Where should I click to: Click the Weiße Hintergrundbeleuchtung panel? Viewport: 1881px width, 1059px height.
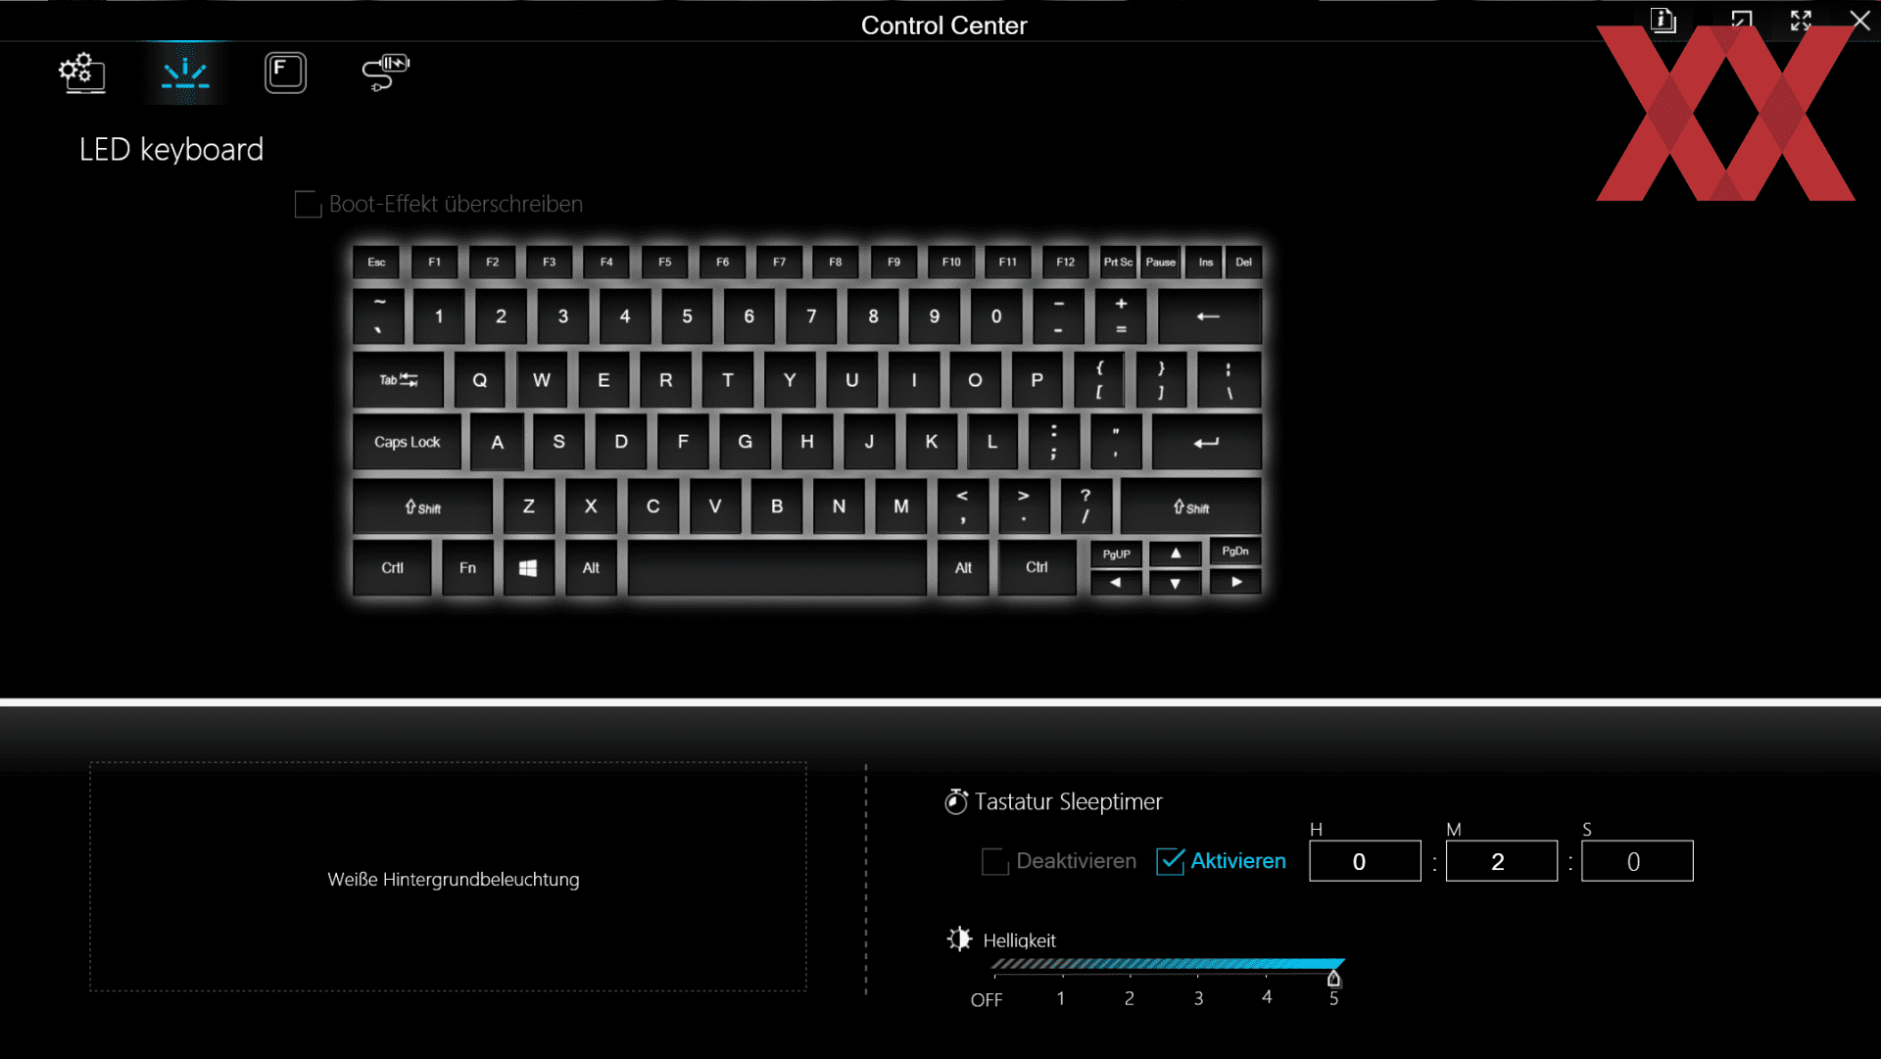pos(449,878)
